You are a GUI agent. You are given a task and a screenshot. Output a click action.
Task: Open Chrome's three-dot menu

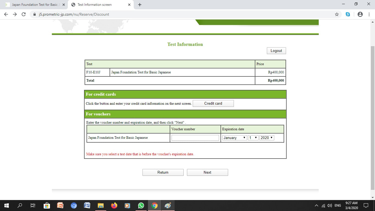[368, 14]
